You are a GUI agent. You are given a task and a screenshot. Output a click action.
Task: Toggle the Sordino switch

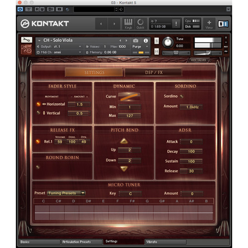click(182, 96)
